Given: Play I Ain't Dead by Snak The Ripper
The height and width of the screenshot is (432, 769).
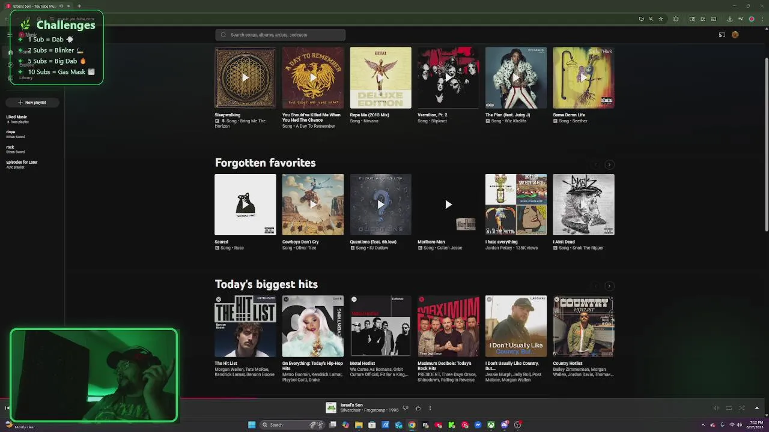Looking at the screenshot, I should (x=583, y=205).
